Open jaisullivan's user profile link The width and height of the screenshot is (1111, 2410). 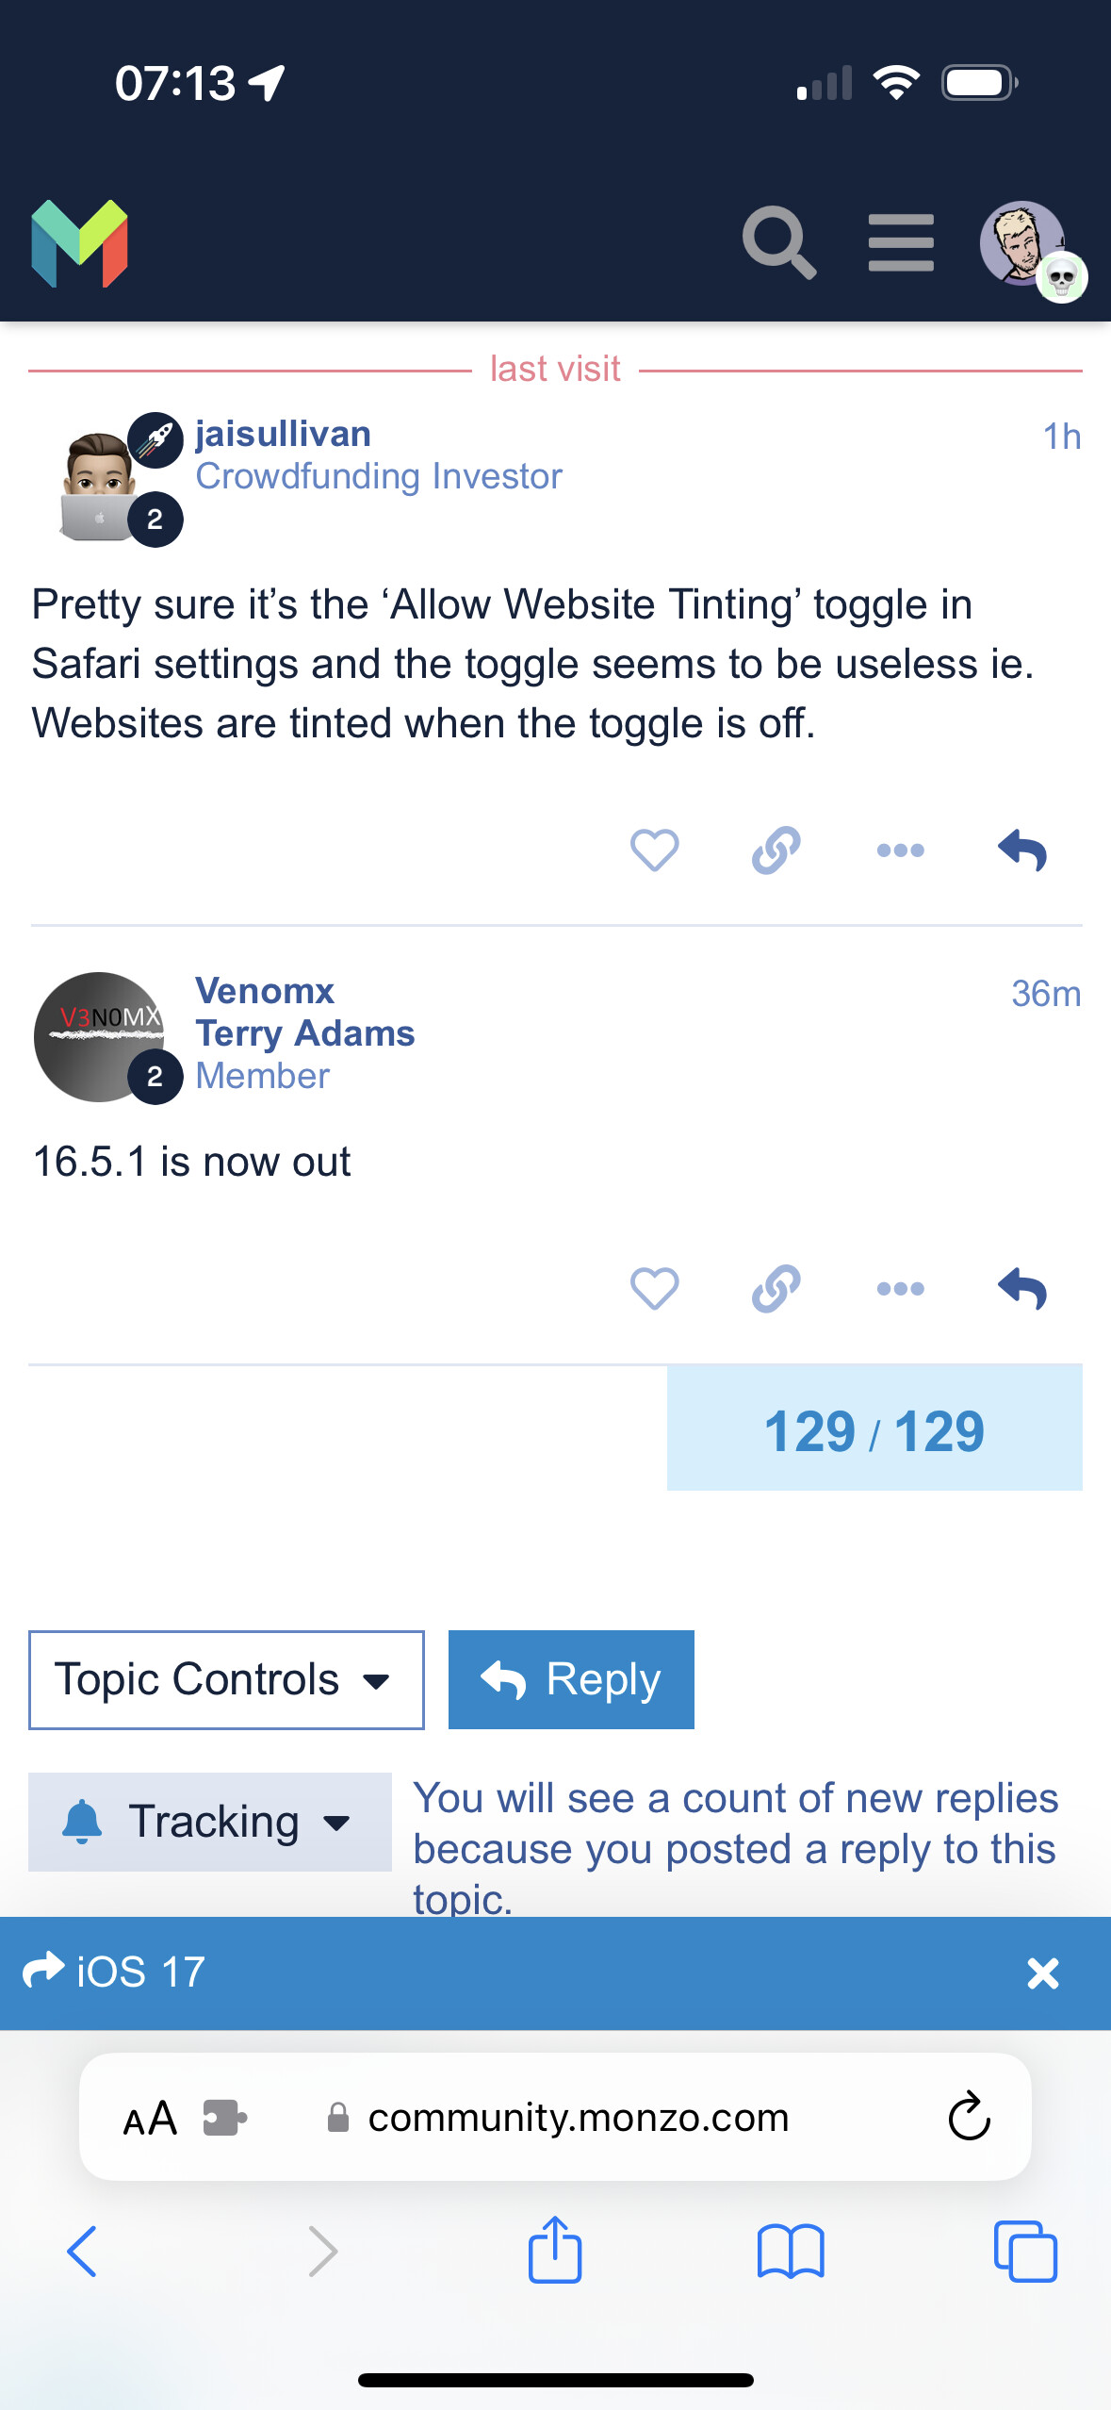pos(283,434)
